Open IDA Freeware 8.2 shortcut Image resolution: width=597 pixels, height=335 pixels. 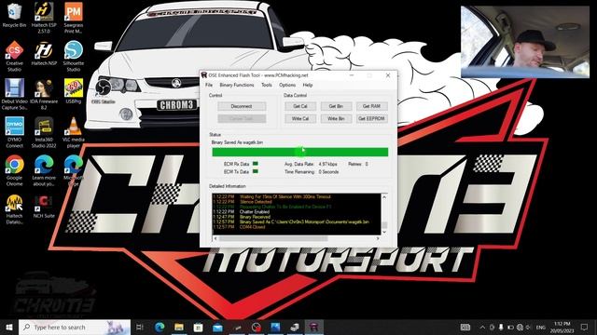[x=44, y=94]
